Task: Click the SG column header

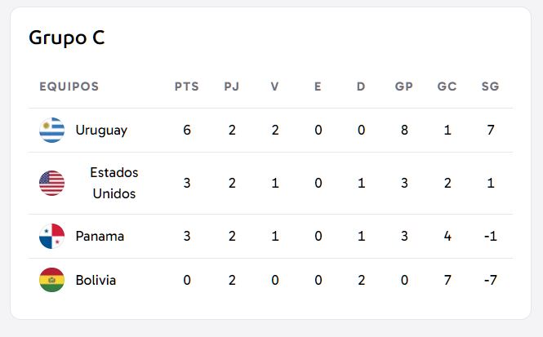Action: pyautogui.click(x=491, y=86)
